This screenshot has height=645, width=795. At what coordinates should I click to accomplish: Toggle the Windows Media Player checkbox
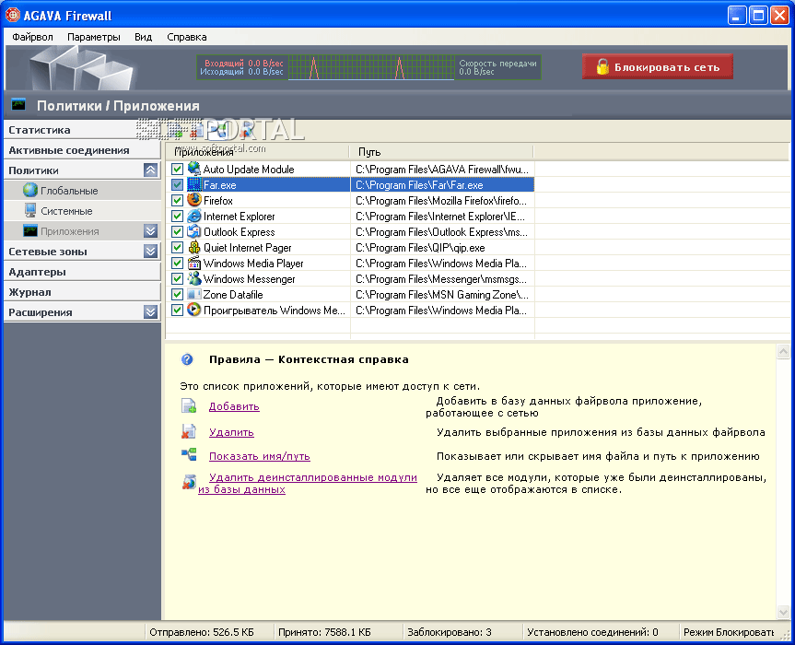click(178, 263)
